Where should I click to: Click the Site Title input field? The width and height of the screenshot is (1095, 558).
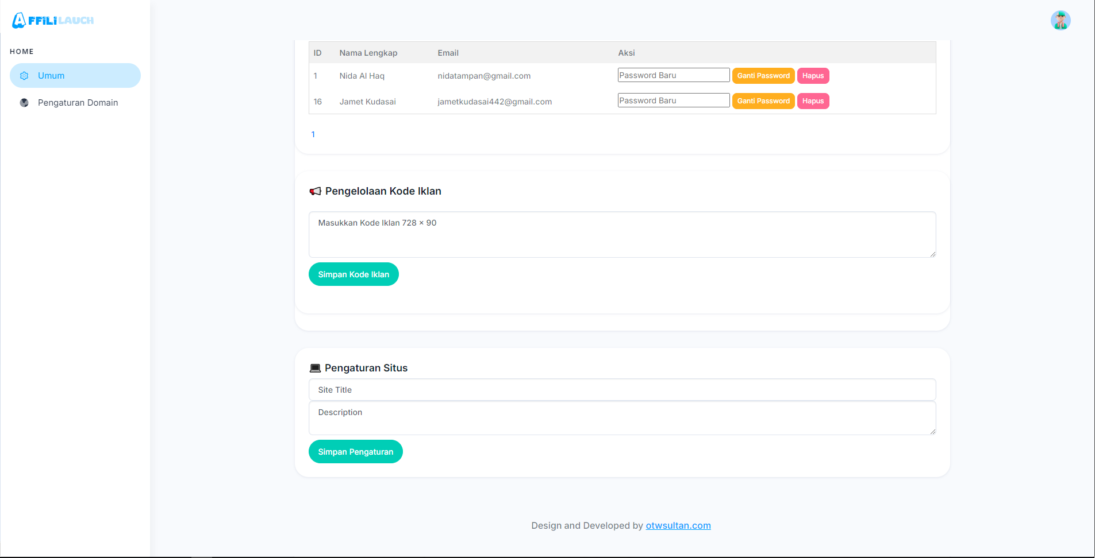622,390
